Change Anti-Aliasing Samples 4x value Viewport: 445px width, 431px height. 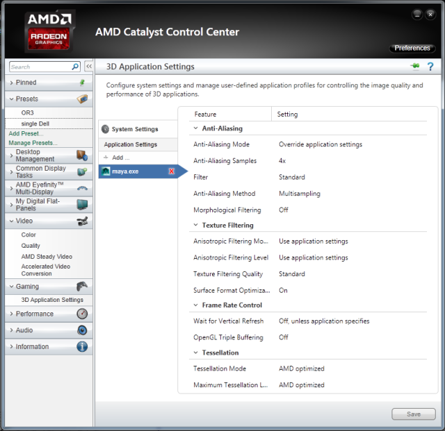282,160
